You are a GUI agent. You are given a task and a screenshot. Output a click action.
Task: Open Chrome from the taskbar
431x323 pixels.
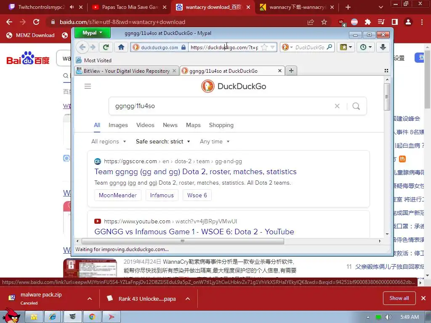point(92,317)
